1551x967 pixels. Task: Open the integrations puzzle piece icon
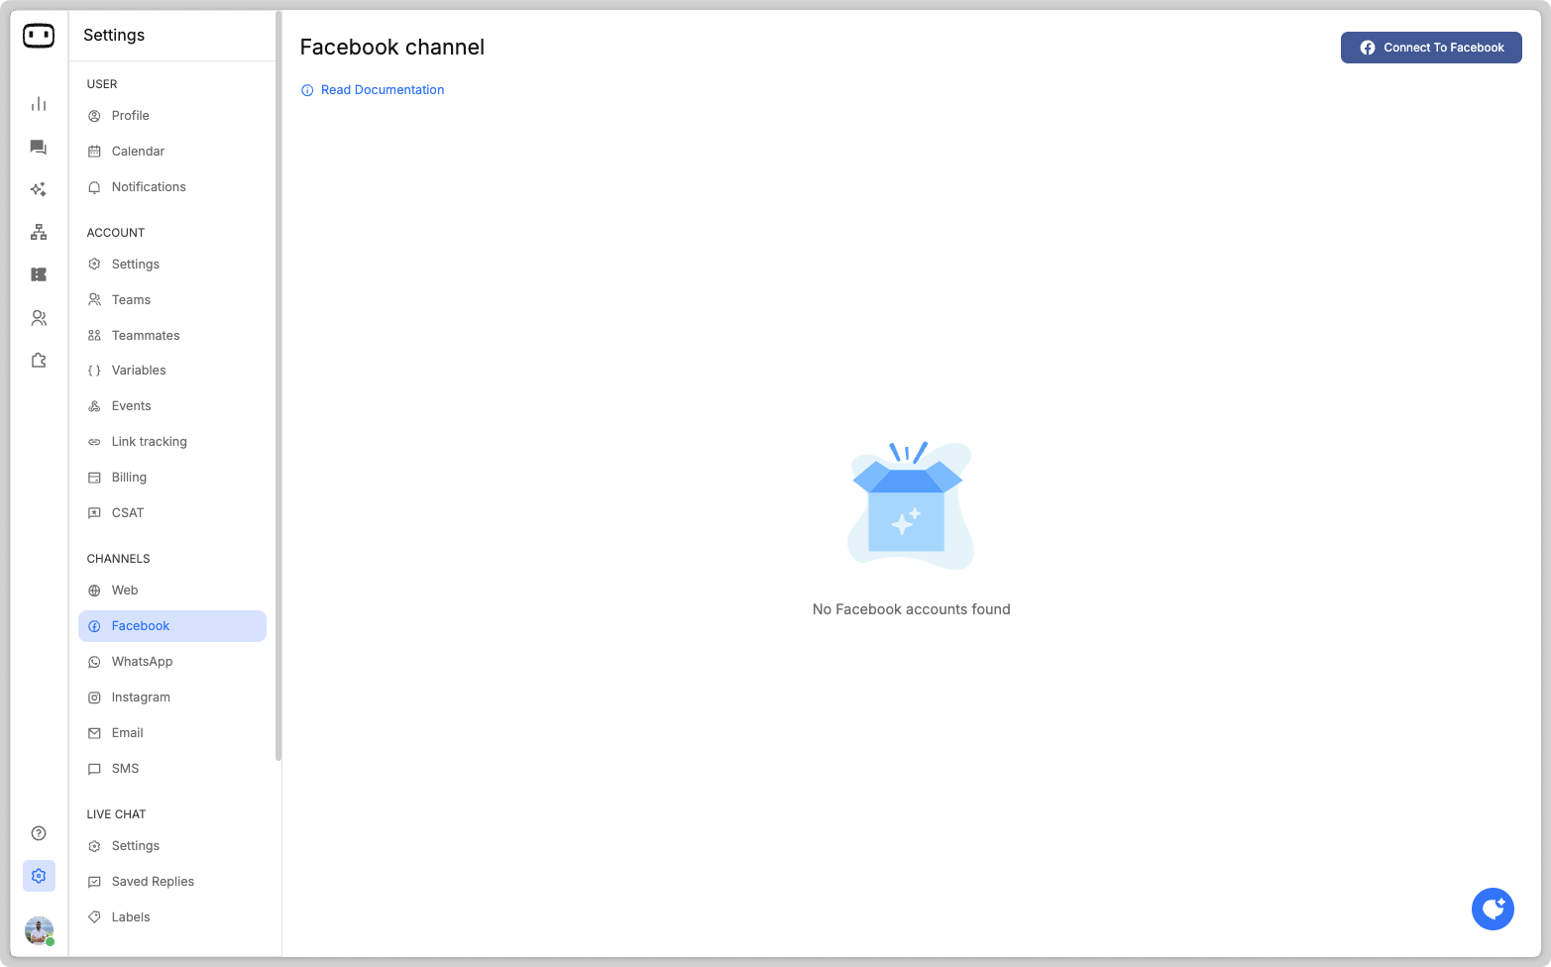point(39,361)
